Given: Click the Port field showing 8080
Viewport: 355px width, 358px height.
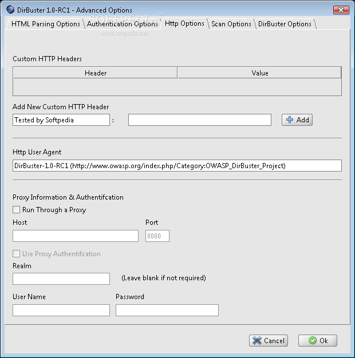Looking at the screenshot, I should [157, 236].
